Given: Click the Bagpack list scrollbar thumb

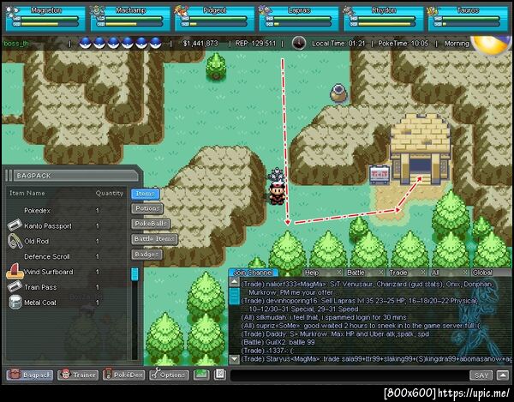Looking at the screenshot, I should [134, 274].
